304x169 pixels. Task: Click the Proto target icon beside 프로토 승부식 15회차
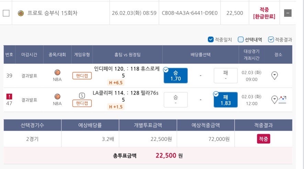pos(21,13)
